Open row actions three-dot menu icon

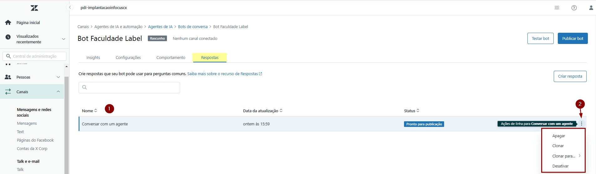point(582,124)
